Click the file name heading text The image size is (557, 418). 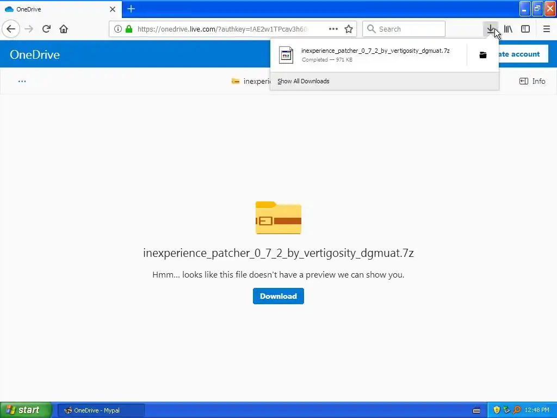tap(278, 253)
